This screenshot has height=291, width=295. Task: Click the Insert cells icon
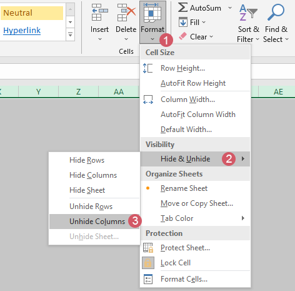pos(100,13)
